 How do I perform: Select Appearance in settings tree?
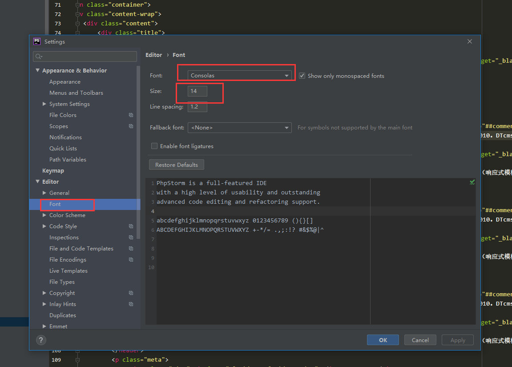point(65,81)
